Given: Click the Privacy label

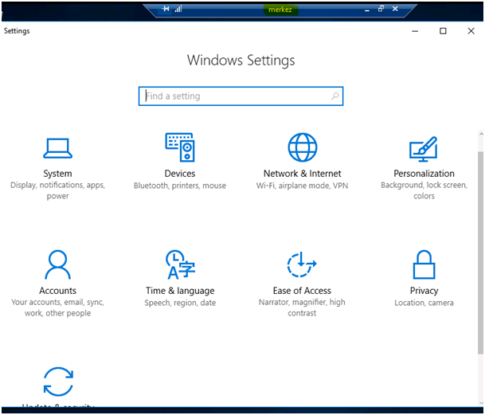Looking at the screenshot, I should tap(424, 291).
